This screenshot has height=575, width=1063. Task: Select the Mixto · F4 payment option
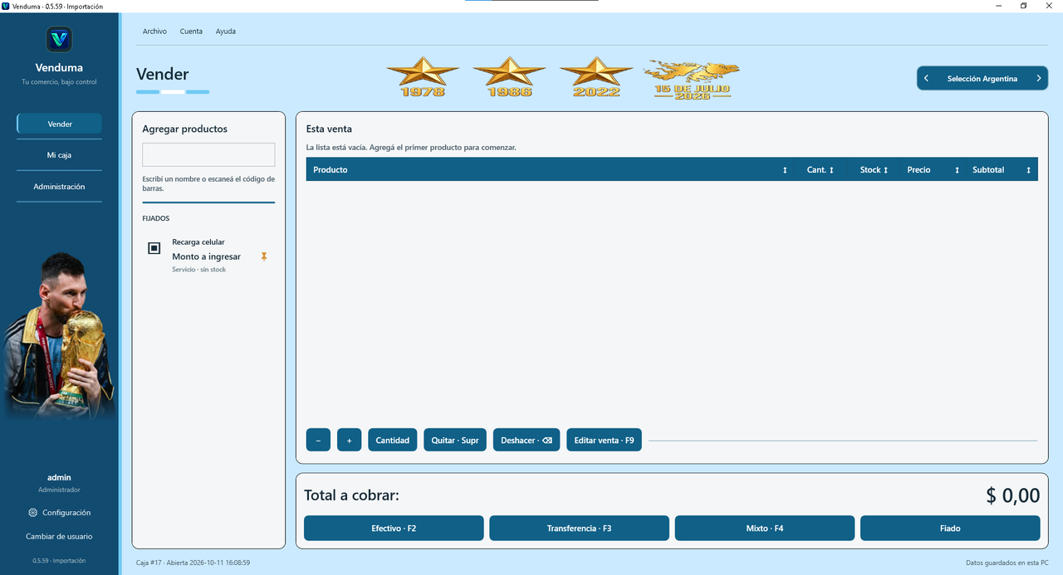click(765, 529)
